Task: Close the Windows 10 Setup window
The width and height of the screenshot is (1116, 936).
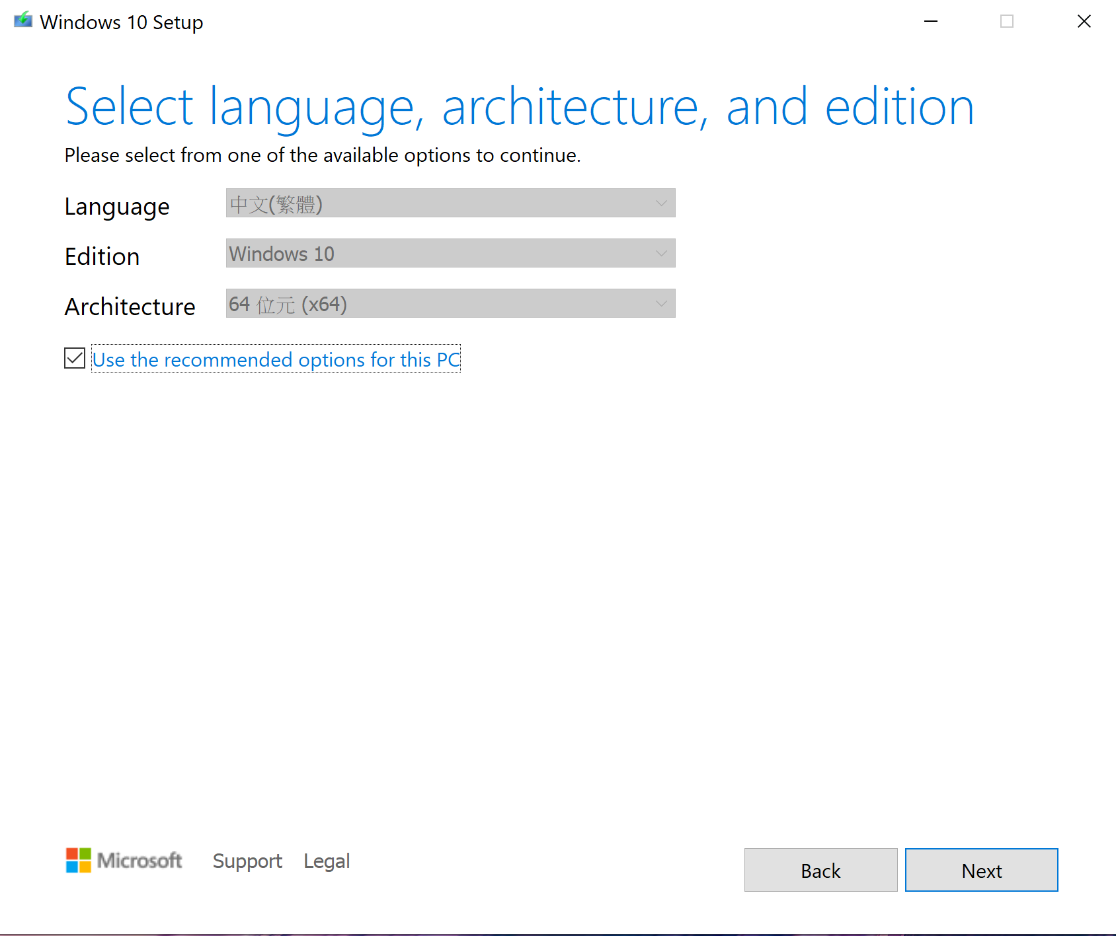Action: [1084, 21]
